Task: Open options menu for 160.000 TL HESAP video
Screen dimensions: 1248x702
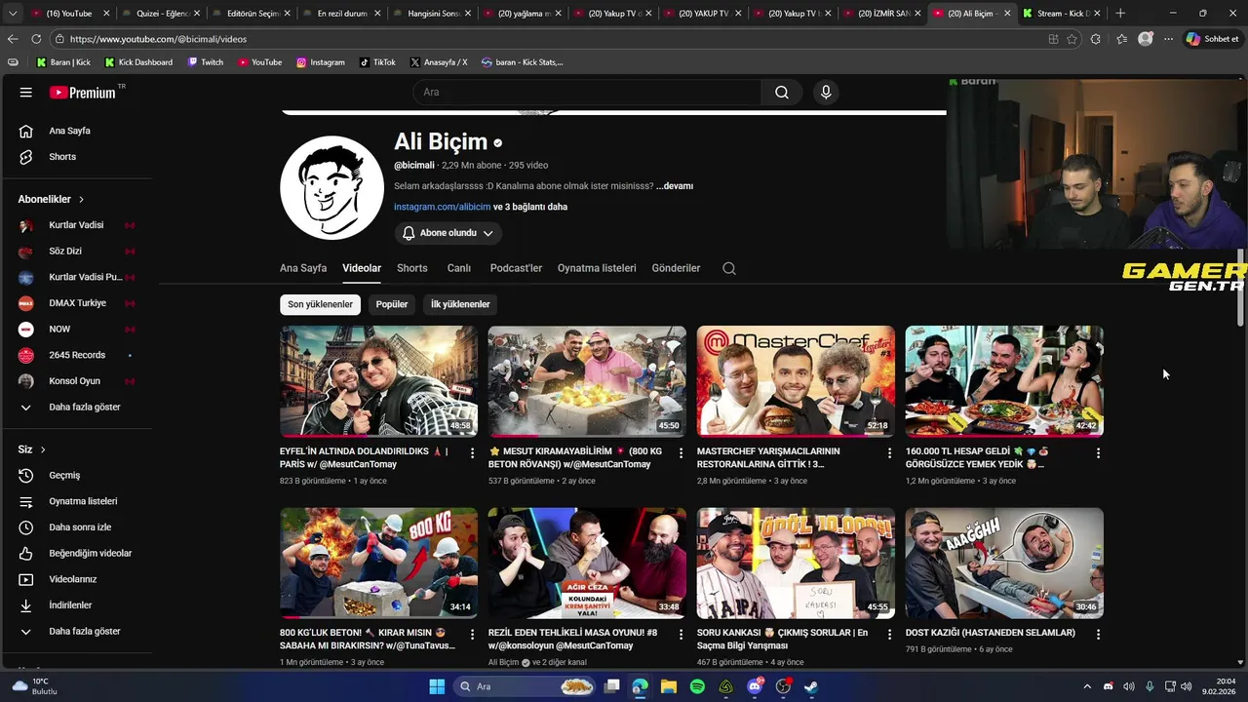Action: click(1098, 453)
